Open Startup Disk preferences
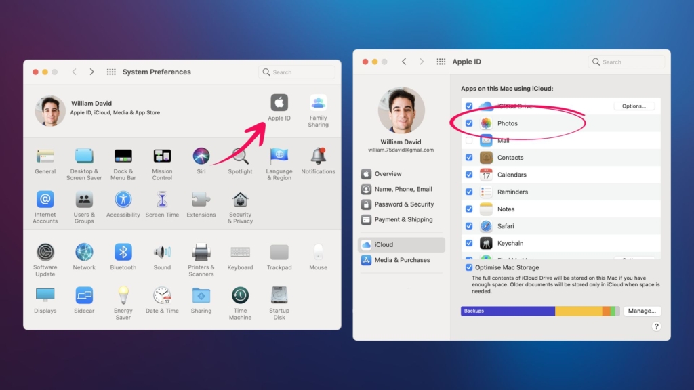The image size is (694, 390). (279, 303)
